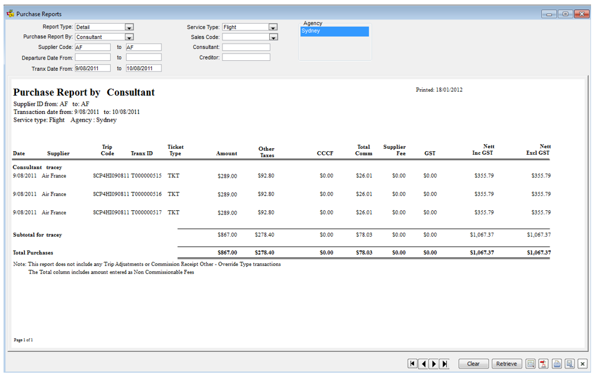This screenshot has width=594, height=375.
Task: Open the print preview icon
Action: tap(531, 363)
